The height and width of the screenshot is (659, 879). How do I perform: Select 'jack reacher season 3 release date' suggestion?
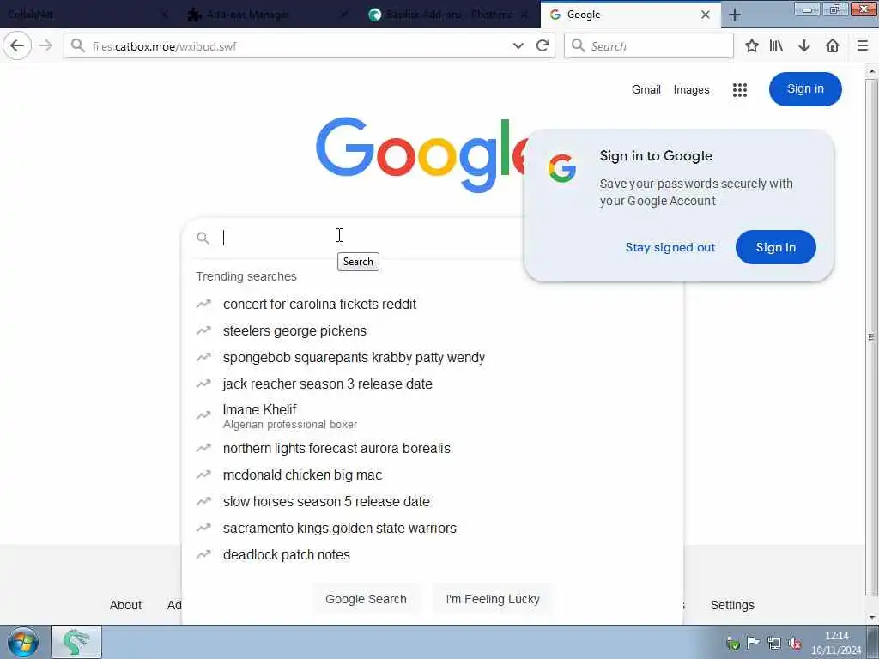[x=433, y=384]
